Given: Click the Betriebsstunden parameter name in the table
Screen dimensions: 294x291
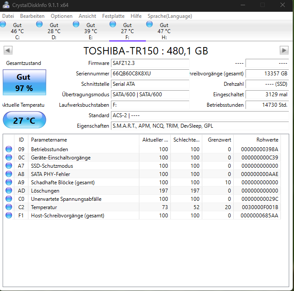Looking at the screenshot, I should point(49,149).
